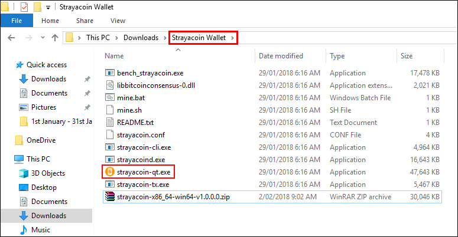Open the Recent locations dropdown arrow
Viewport: 458px width, 237px height.
[x=43, y=38]
